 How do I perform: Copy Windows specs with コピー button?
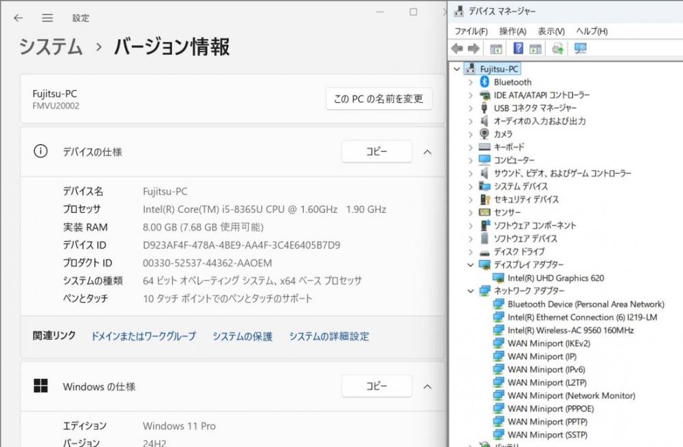pyautogui.click(x=377, y=386)
